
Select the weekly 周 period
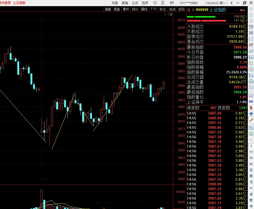[251, 176]
